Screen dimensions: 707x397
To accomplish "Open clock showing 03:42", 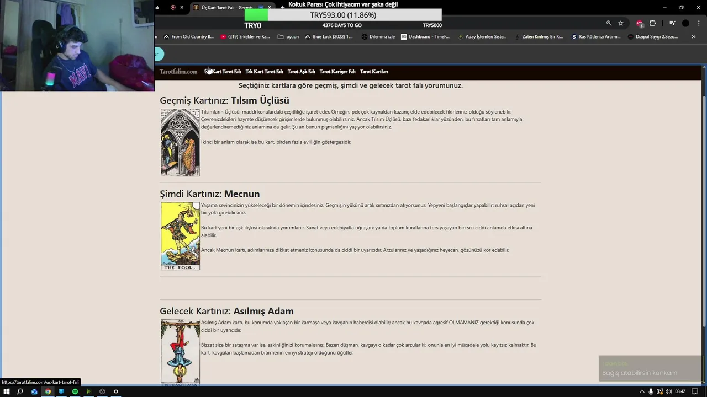I will pos(680,391).
